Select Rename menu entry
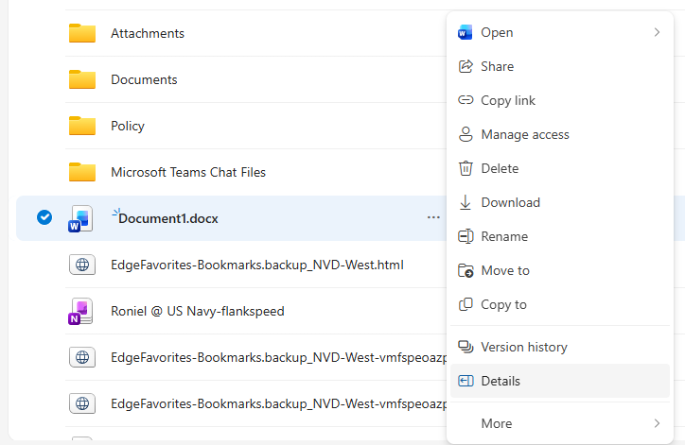Viewport: 685px width, 445px height. (560, 236)
